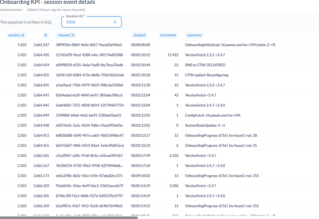Click the Onboarding KPI question title
319x219 pixels.
[47, 3]
